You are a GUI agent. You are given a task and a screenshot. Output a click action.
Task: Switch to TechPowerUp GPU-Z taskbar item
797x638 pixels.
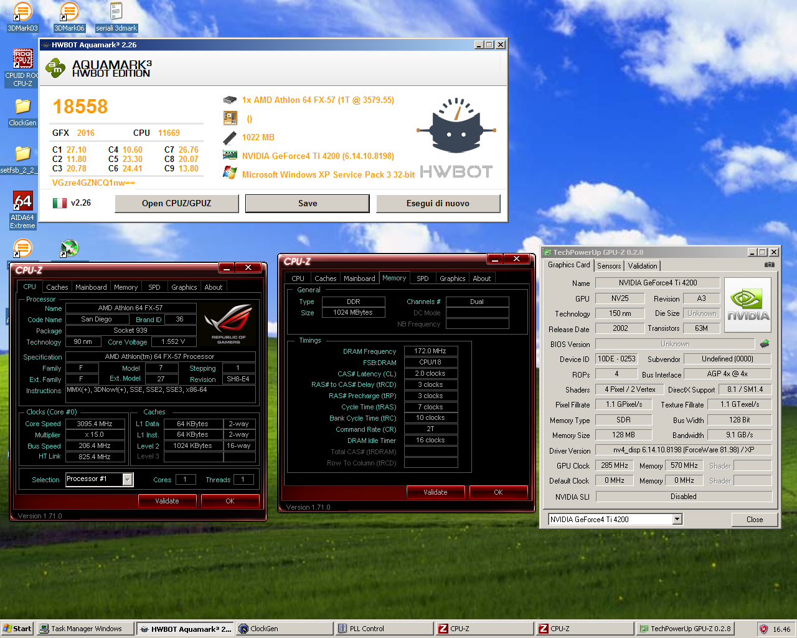click(685, 629)
